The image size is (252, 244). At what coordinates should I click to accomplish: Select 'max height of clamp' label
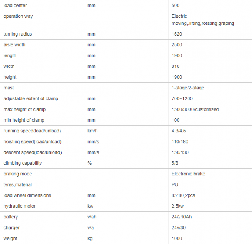click(x=24, y=109)
